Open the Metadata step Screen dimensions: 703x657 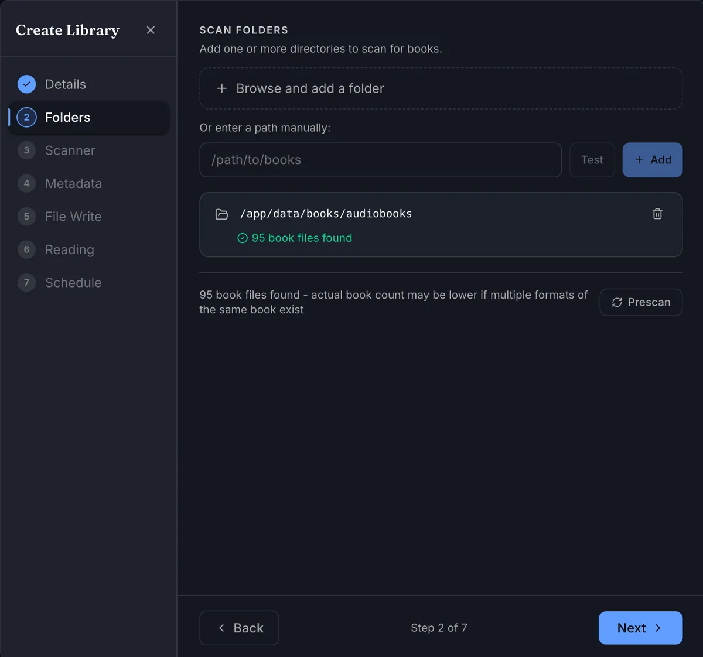tap(88, 183)
